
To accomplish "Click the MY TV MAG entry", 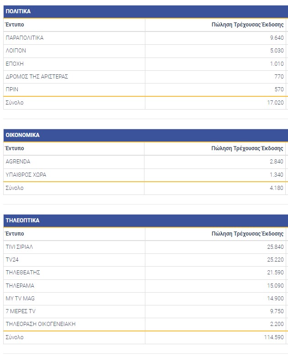I will 20,299.
